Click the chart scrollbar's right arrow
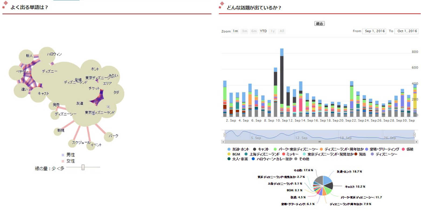 coord(416,142)
